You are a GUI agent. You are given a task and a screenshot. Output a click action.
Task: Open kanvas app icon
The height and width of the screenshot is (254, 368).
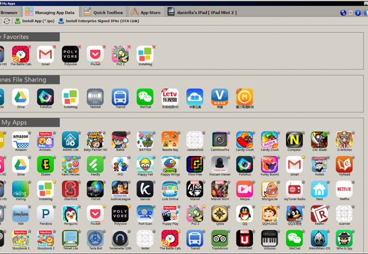tap(145, 189)
